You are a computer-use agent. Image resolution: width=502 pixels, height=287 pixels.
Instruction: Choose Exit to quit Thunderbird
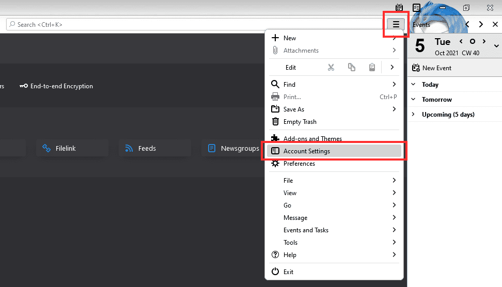[334, 272]
